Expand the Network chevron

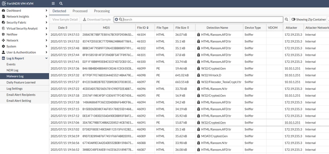point(46,40)
